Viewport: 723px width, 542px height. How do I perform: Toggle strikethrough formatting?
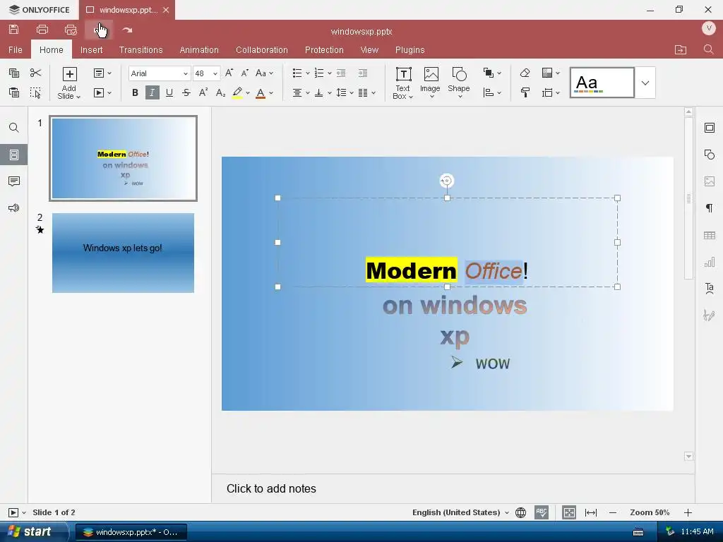(x=186, y=92)
